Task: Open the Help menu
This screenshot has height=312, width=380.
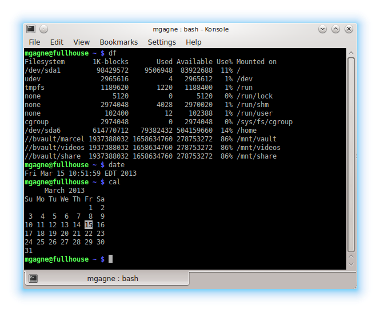Action: [193, 42]
